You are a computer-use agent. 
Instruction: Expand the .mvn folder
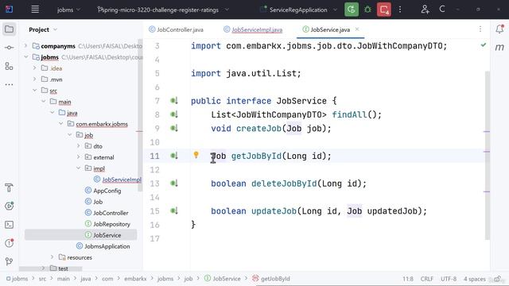tap(35, 79)
